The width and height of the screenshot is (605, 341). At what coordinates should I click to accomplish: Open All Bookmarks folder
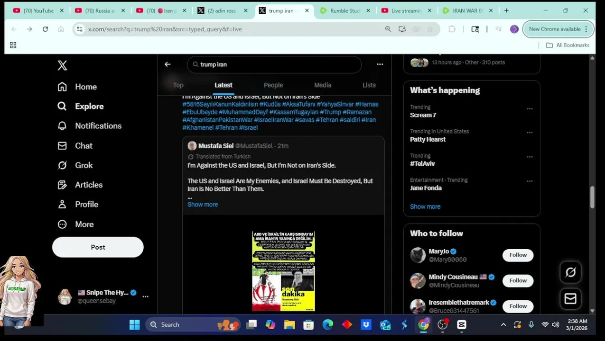(x=568, y=45)
